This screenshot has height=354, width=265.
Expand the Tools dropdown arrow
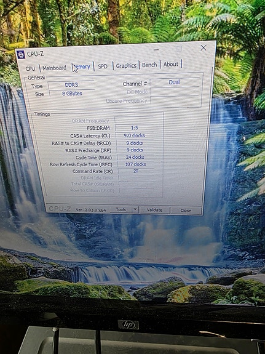[135, 209]
